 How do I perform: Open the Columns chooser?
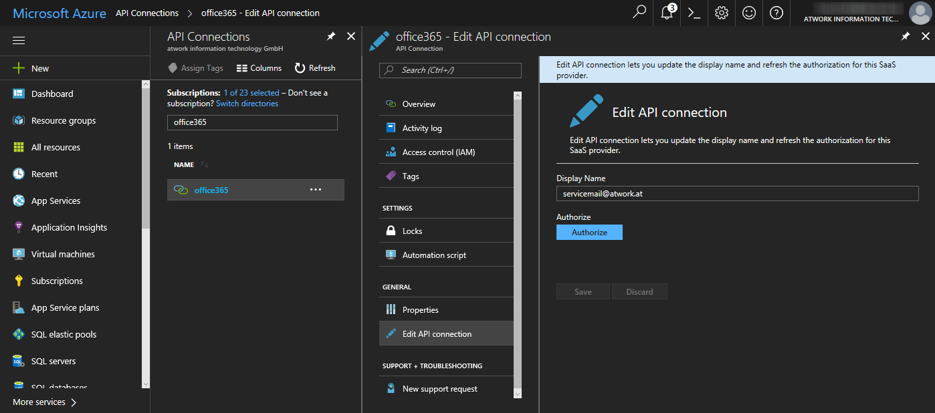(259, 68)
